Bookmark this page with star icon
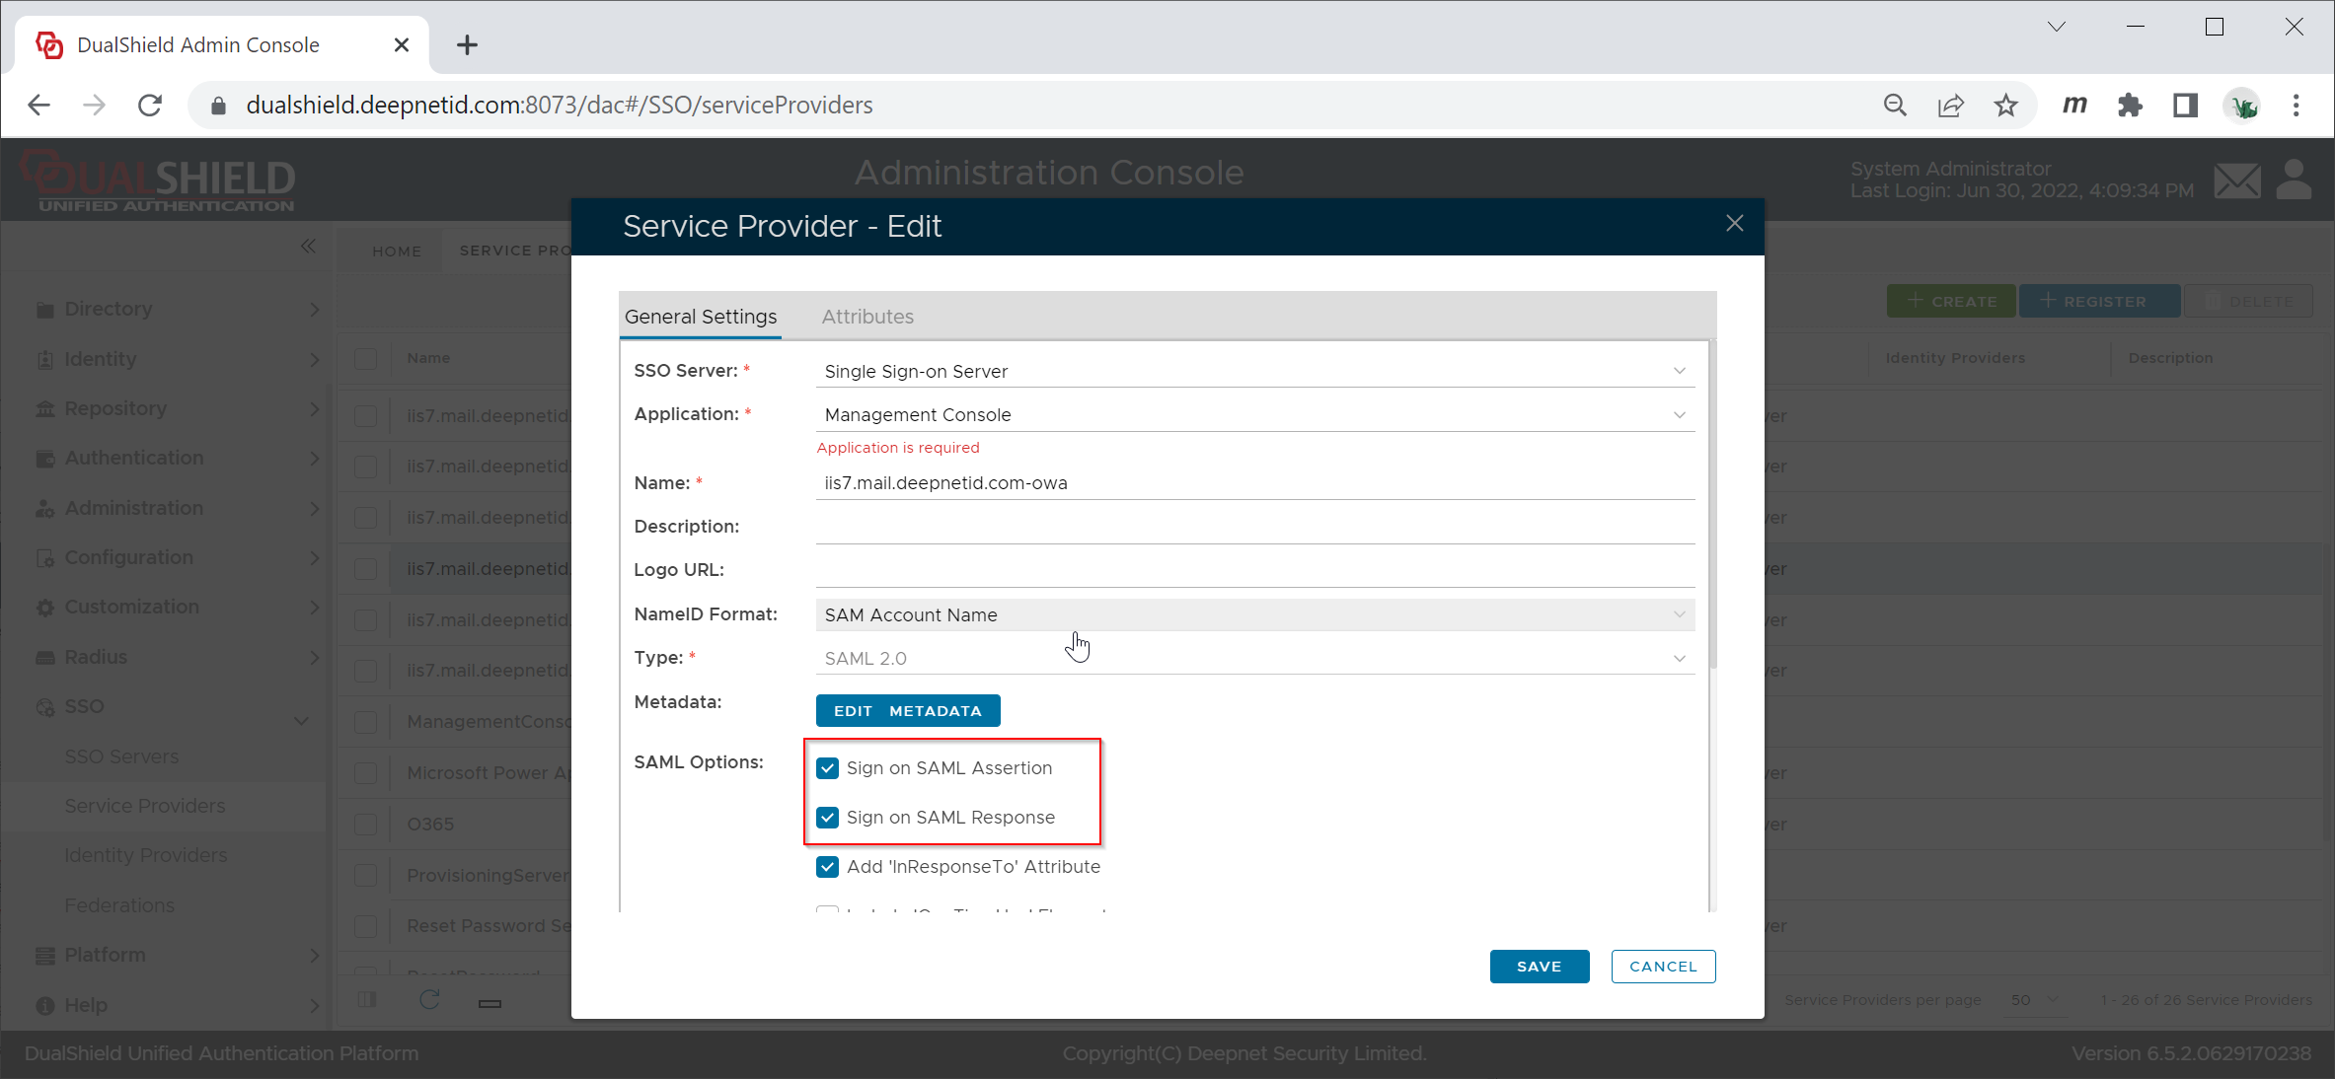Screen dimensions: 2335x1079 [x=2005, y=105]
